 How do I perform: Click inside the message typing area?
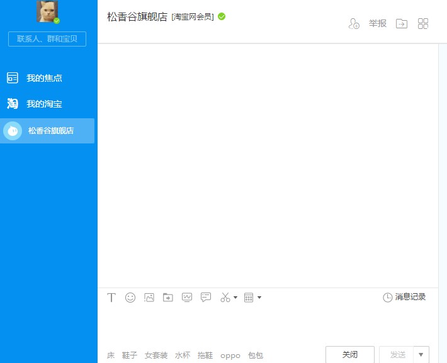pyautogui.click(x=268, y=327)
